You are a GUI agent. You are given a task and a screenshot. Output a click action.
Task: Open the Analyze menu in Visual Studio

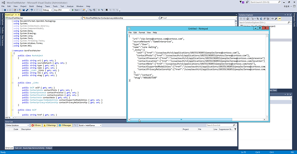coord(70,6)
